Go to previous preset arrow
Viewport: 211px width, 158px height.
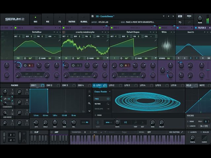tap(168, 16)
